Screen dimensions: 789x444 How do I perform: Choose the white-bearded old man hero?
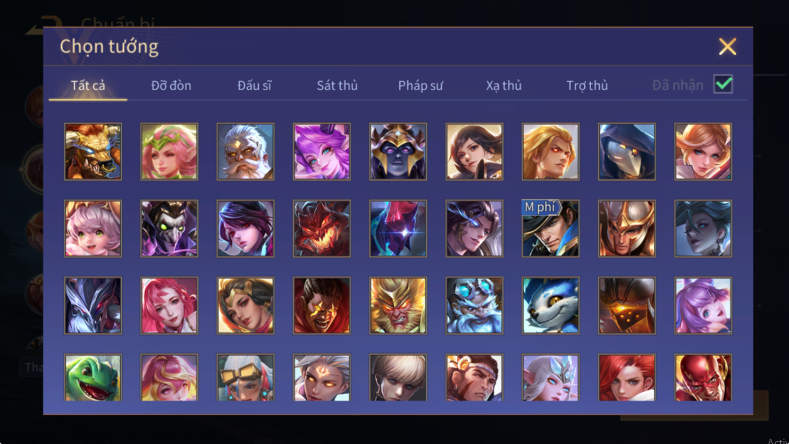coord(246,152)
